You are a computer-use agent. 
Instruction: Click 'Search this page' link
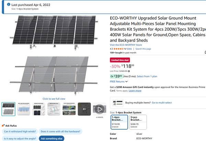143,49
